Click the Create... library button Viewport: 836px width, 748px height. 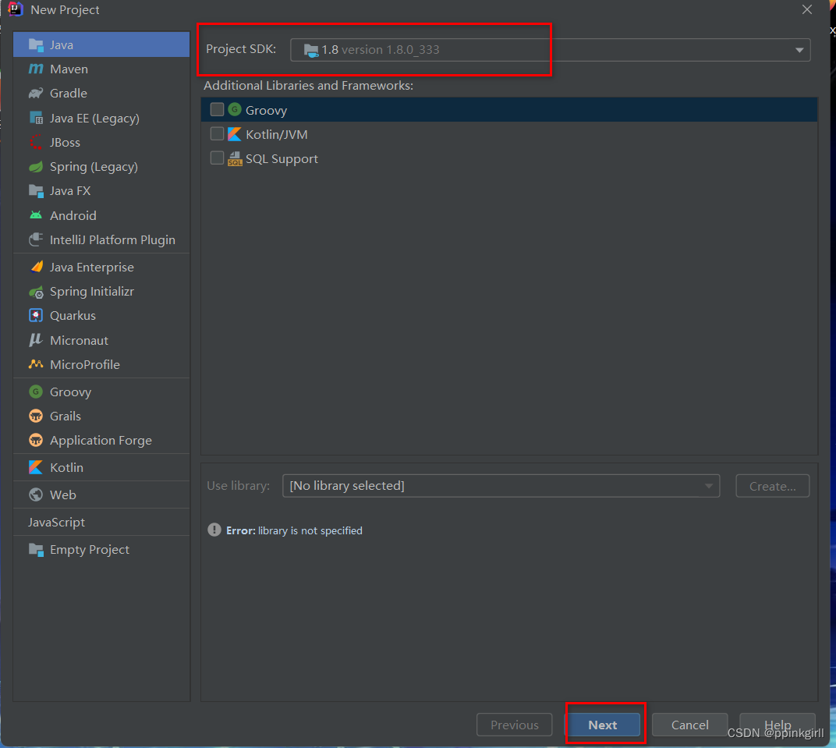[x=773, y=486]
